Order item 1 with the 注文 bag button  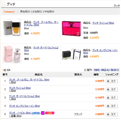coord(112,81)
